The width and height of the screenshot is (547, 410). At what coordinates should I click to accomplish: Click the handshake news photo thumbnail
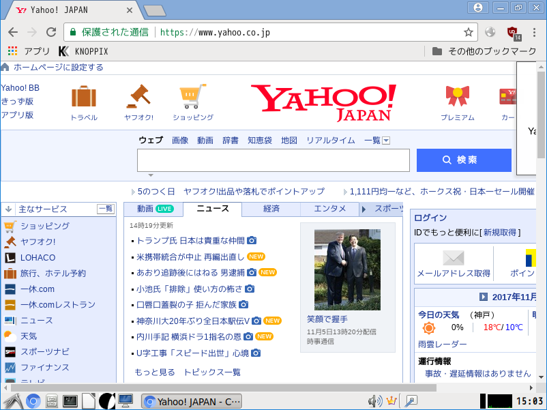(347, 269)
